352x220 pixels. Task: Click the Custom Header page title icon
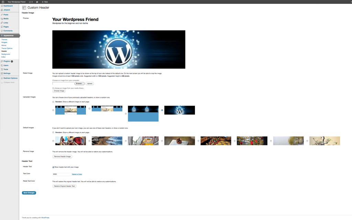tap(24, 8)
